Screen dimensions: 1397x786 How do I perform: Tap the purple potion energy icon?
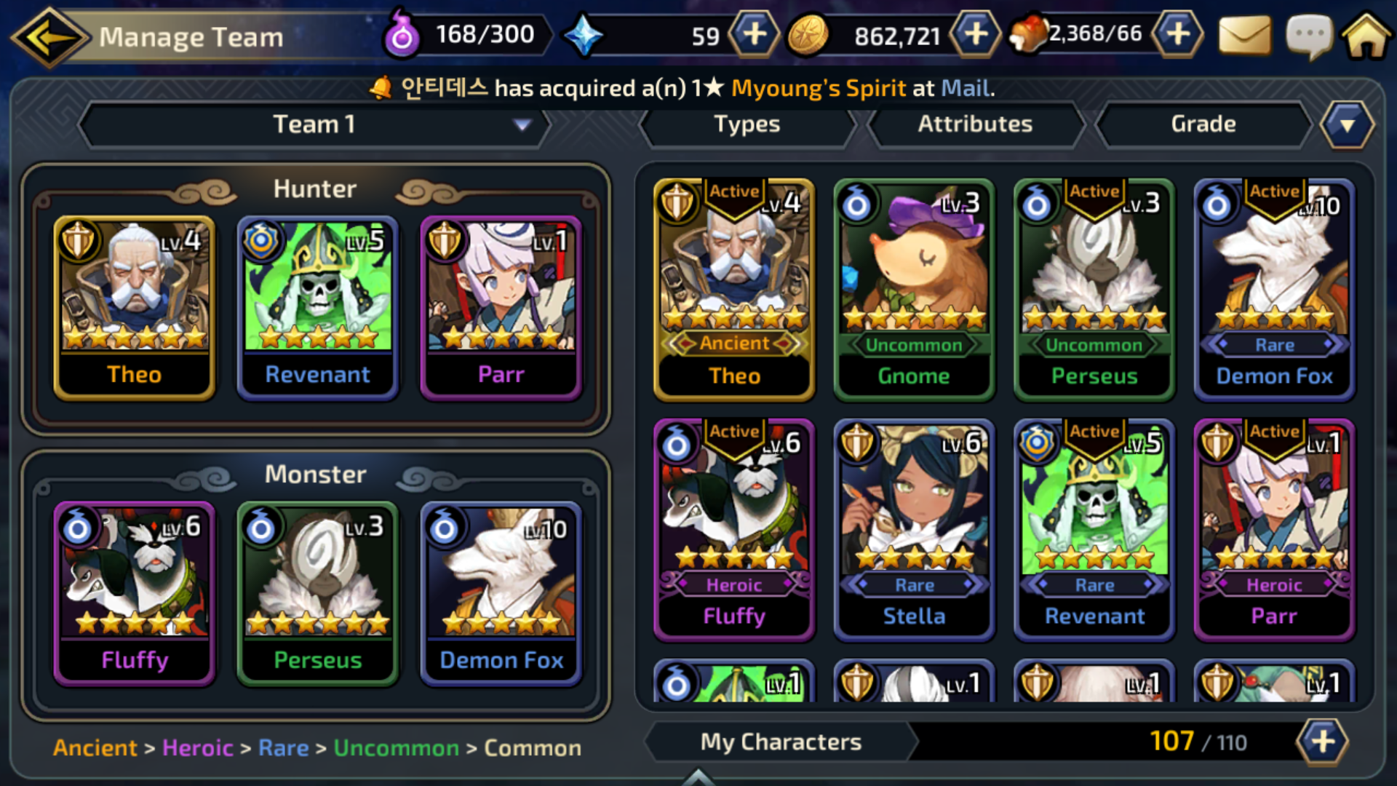coord(402,33)
